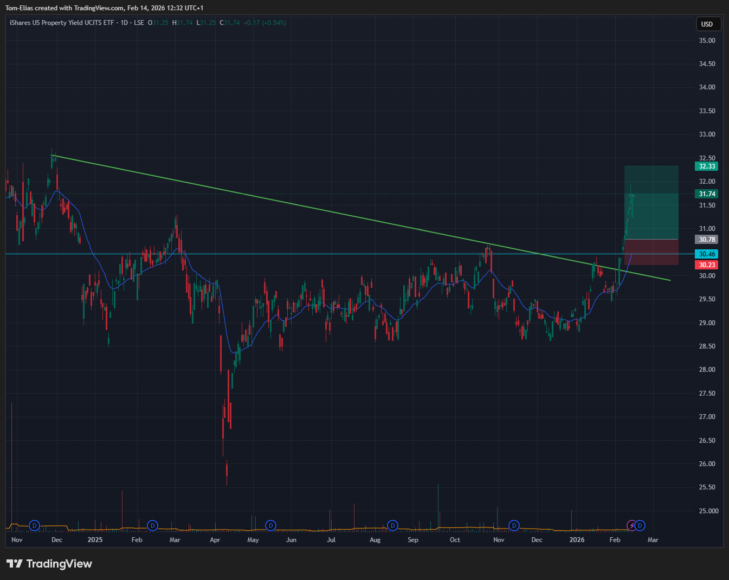Click the orange volume average line
Viewport: 729px width, 580px height.
320,529
